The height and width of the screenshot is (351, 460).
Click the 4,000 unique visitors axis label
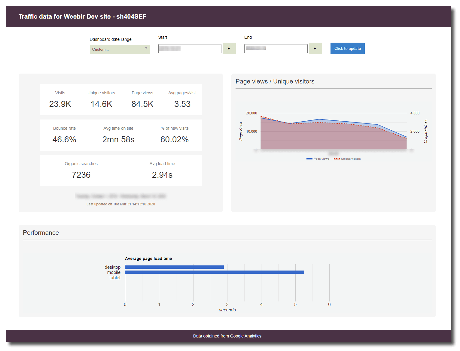click(415, 113)
